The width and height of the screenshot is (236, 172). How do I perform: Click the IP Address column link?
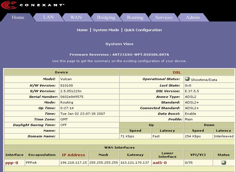[74, 155]
